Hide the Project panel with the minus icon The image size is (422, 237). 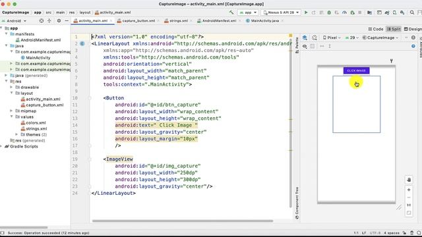click(67, 20)
